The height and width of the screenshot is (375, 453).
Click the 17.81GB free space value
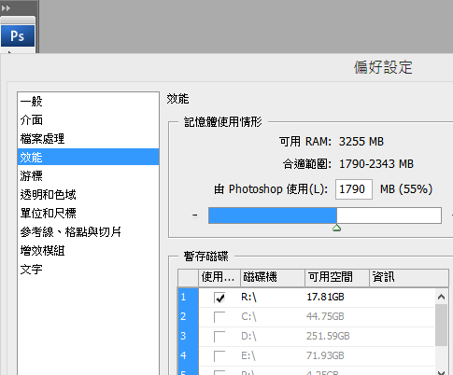point(325,297)
